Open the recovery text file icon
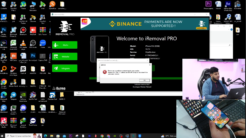This screenshot has height=138, width=246. tap(23, 83)
